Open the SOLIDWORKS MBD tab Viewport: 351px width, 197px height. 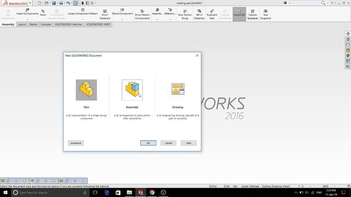coord(98,24)
